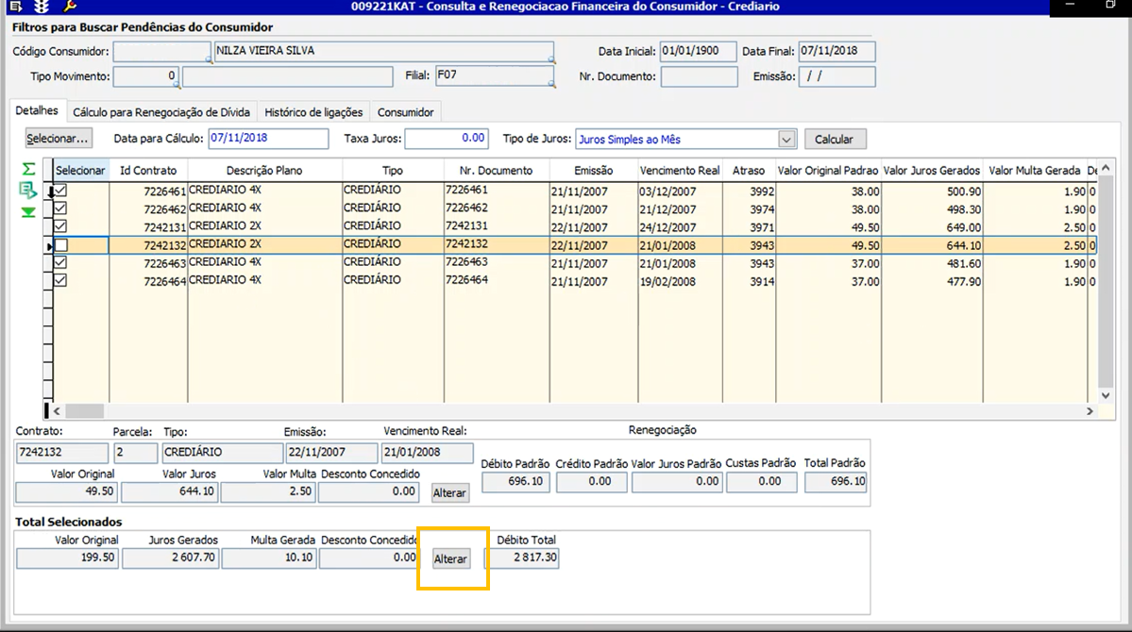Image resolution: width=1132 pixels, height=632 pixels.
Task: Click the green filter funnel icon
Action: (x=28, y=212)
